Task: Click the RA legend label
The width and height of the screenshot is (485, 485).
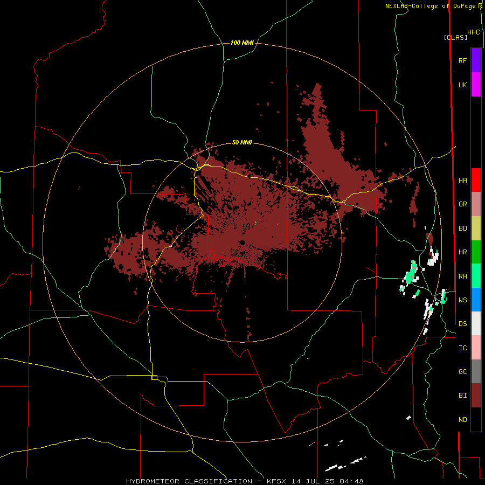Action: click(x=463, y=276)
